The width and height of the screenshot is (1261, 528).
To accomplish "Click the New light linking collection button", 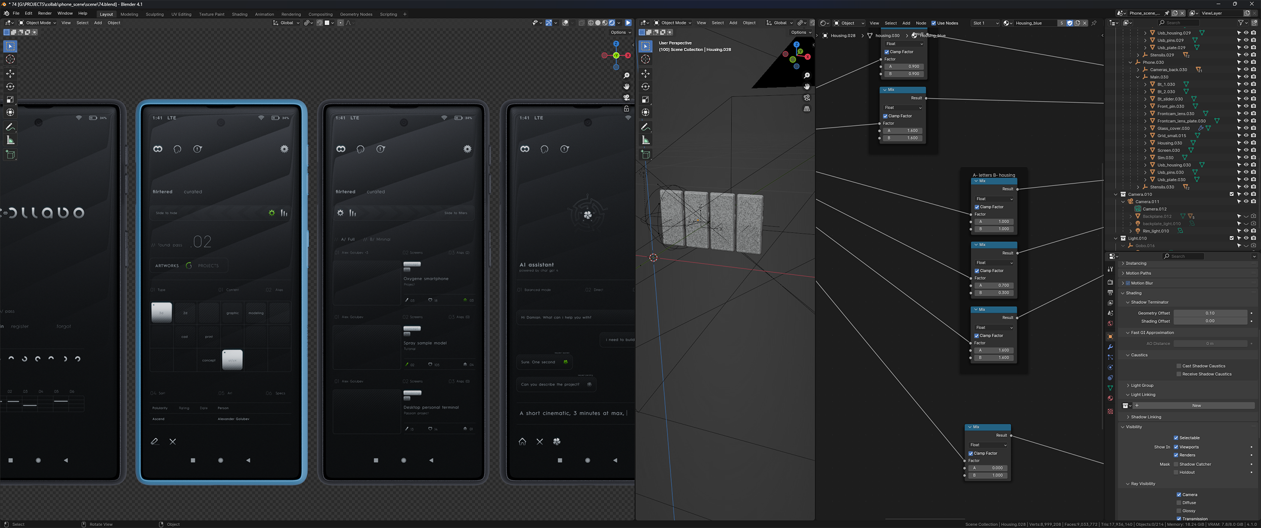I will coord(1196,406).
